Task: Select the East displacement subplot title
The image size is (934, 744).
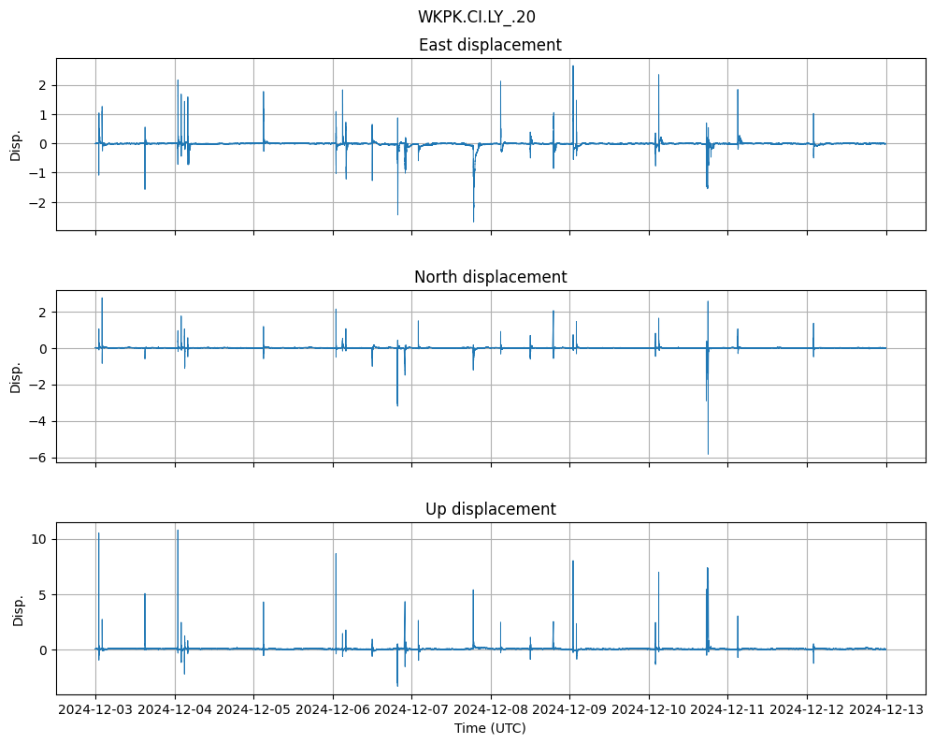Action: click(489, 45)
